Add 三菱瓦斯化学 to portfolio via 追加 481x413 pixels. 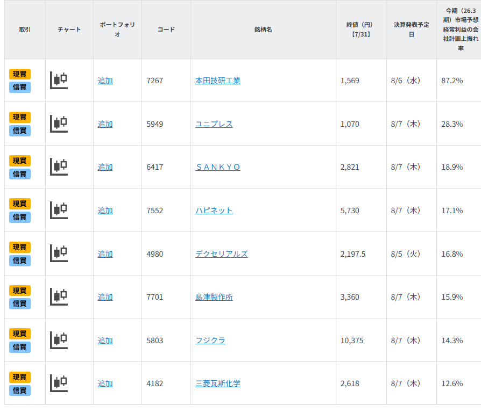coord(105,383)
